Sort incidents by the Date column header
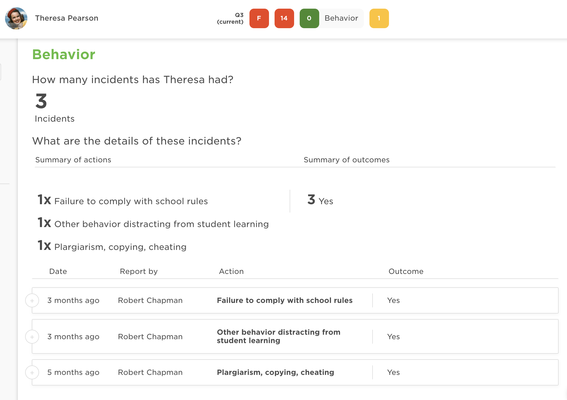 [x=58, y=271]
